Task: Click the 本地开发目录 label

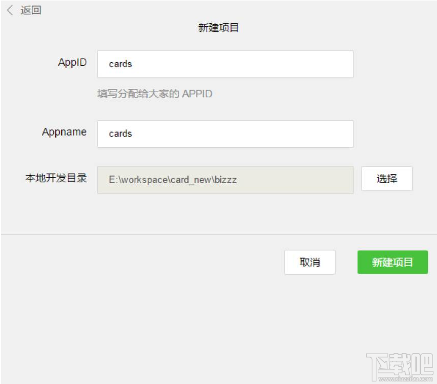Action: (x=56, y=178)
